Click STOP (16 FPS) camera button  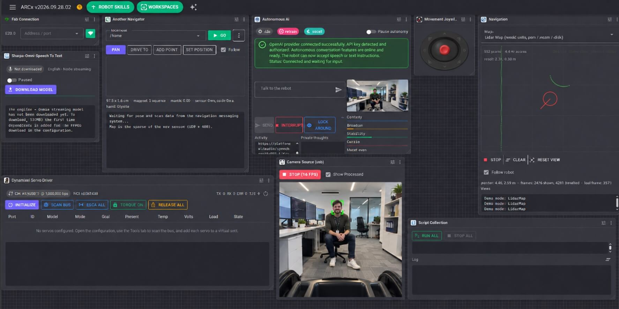coord(300,175)
